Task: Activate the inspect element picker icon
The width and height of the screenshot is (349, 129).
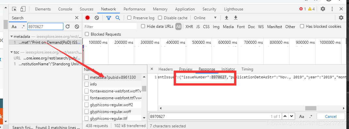Action: (x=14, y=9)
